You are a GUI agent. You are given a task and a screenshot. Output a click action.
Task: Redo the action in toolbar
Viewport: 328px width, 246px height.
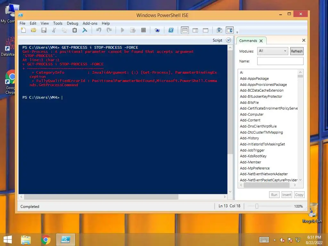tap(109, 30)
